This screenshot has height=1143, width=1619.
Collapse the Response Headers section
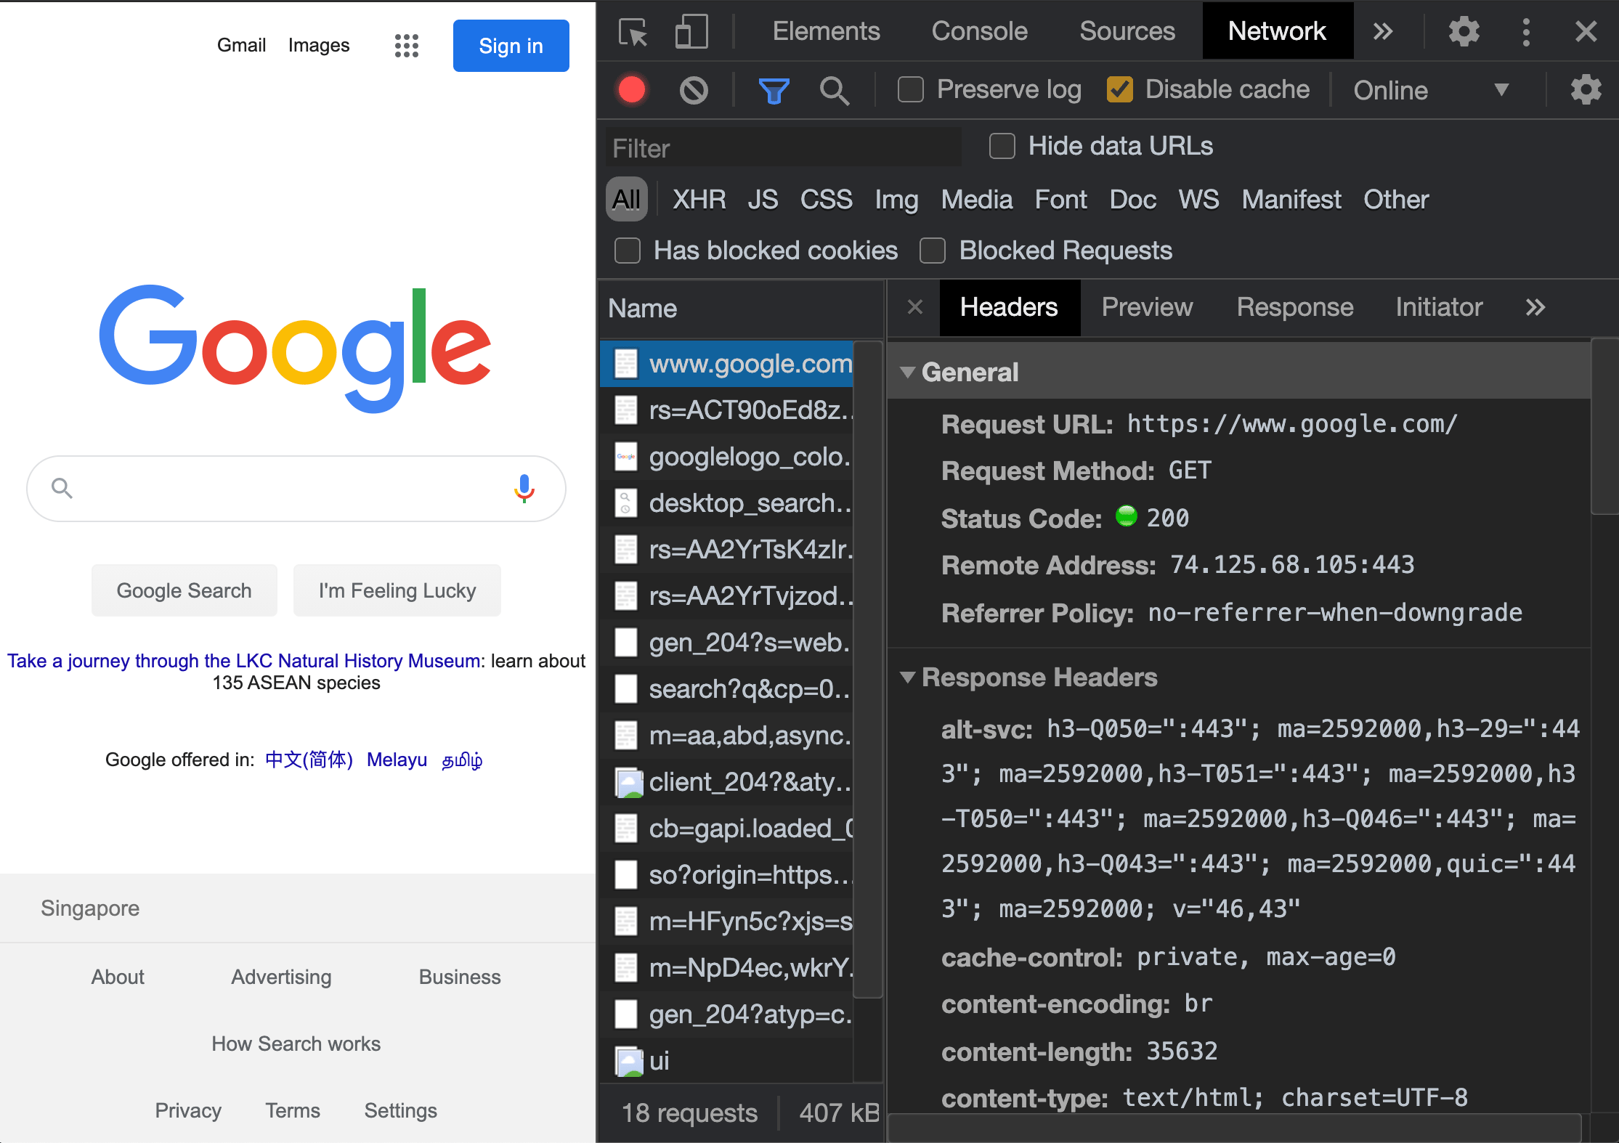tap(907, 678)
